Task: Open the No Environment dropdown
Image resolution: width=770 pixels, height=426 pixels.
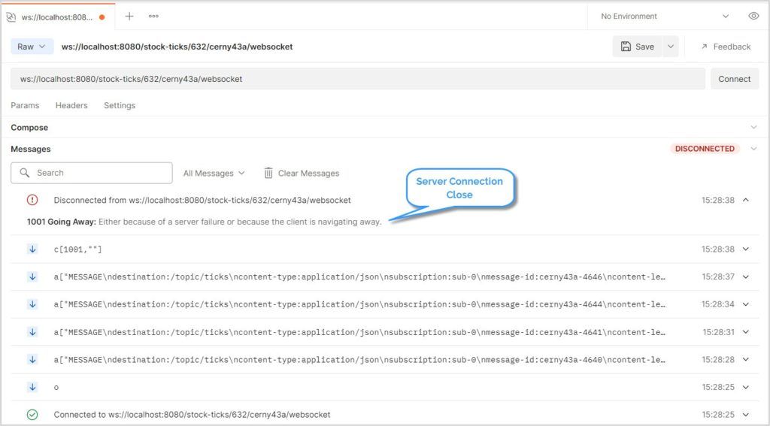Action: pyautogui.click(x=665, y=16)
